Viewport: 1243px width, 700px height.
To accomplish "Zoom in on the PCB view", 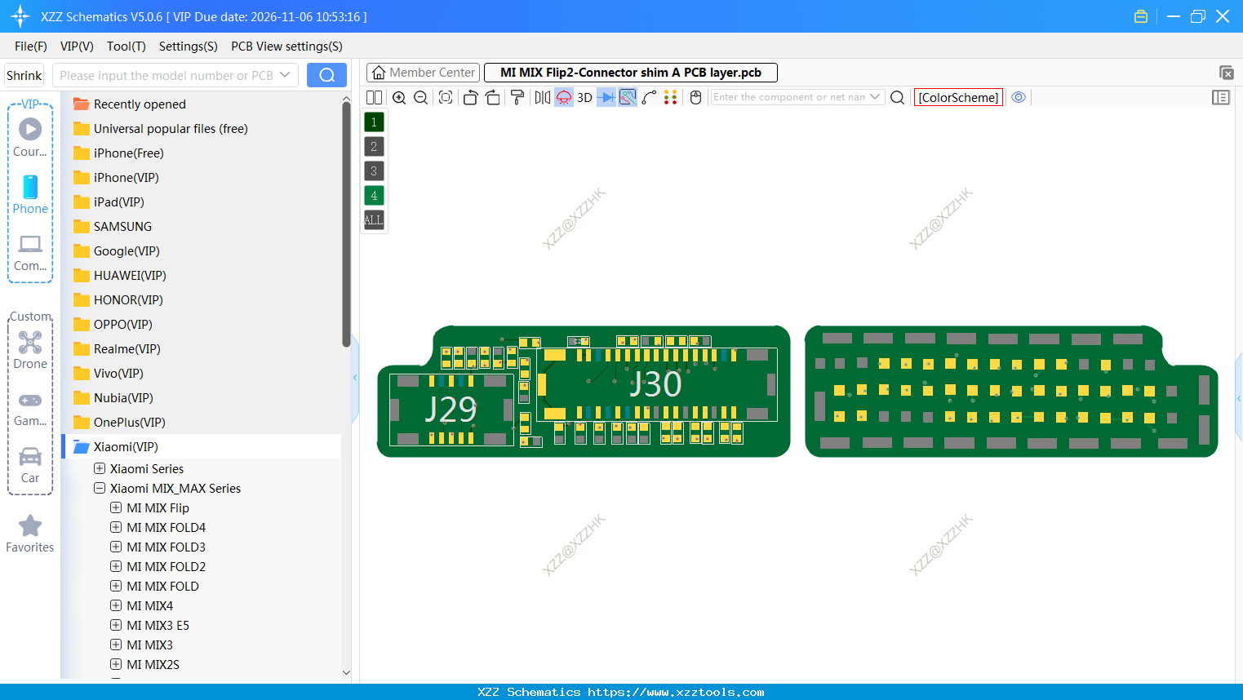I will click(x=399, y=97).
